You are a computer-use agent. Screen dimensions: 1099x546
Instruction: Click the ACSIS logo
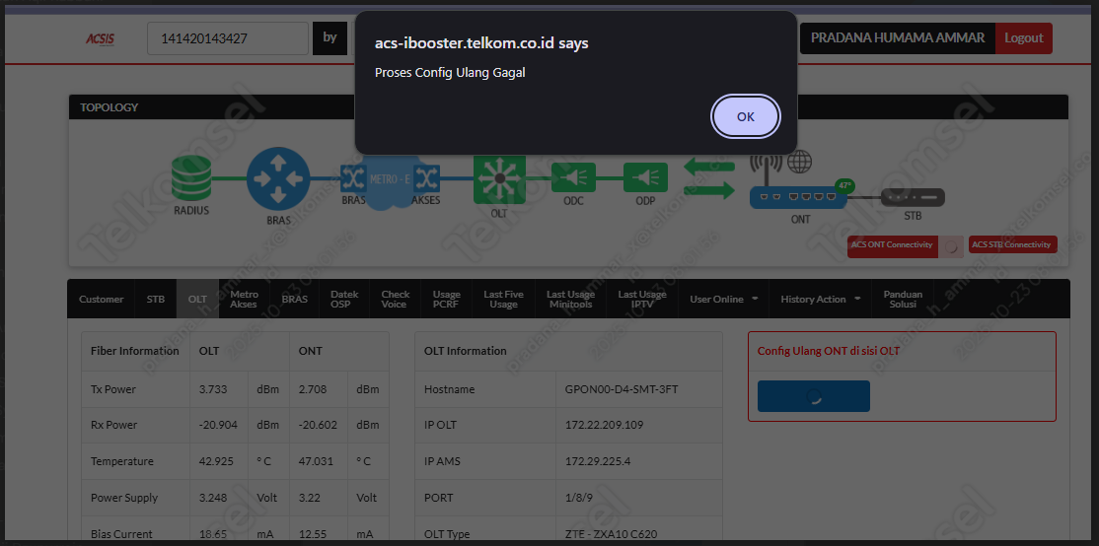[101, 38]
